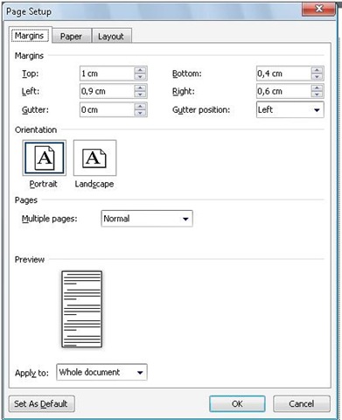The image size is (342, 420).
Task: Click the Cancel button
Action: [302, 403]
